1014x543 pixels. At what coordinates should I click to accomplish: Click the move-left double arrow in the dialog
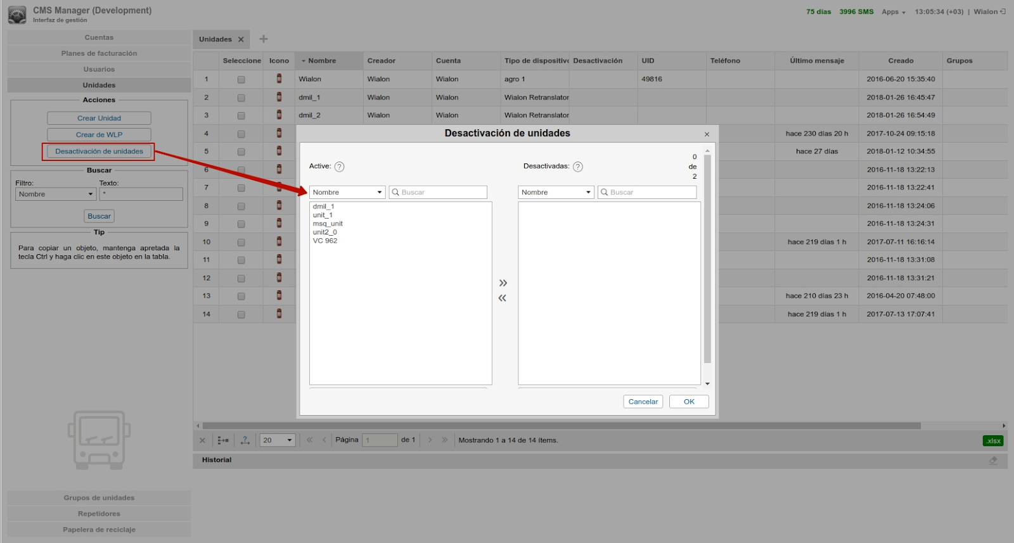[503, 298]
